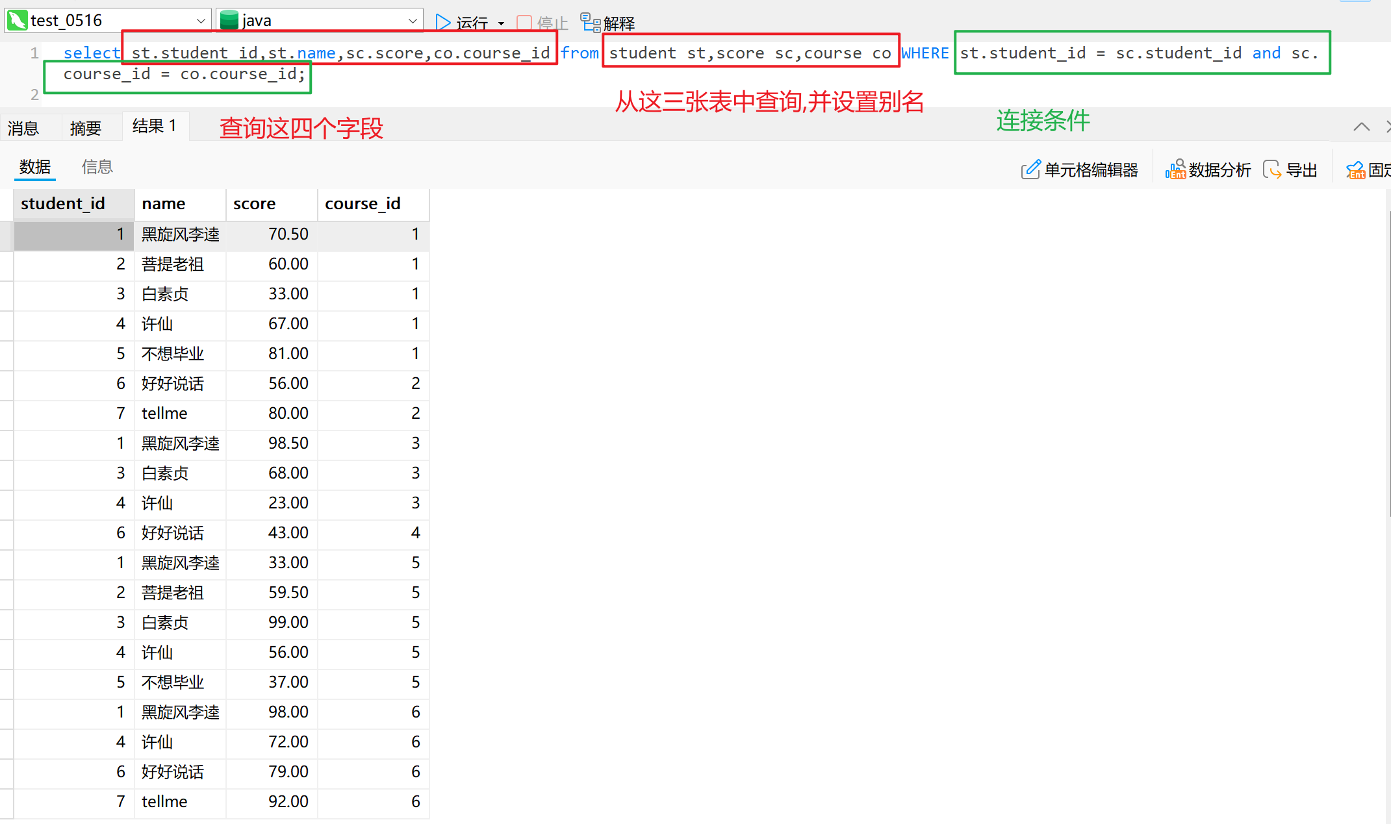Viewport: 1391px width, 824px height.
Task: Select the 数据 sub-tab
Action: point(35,168)
